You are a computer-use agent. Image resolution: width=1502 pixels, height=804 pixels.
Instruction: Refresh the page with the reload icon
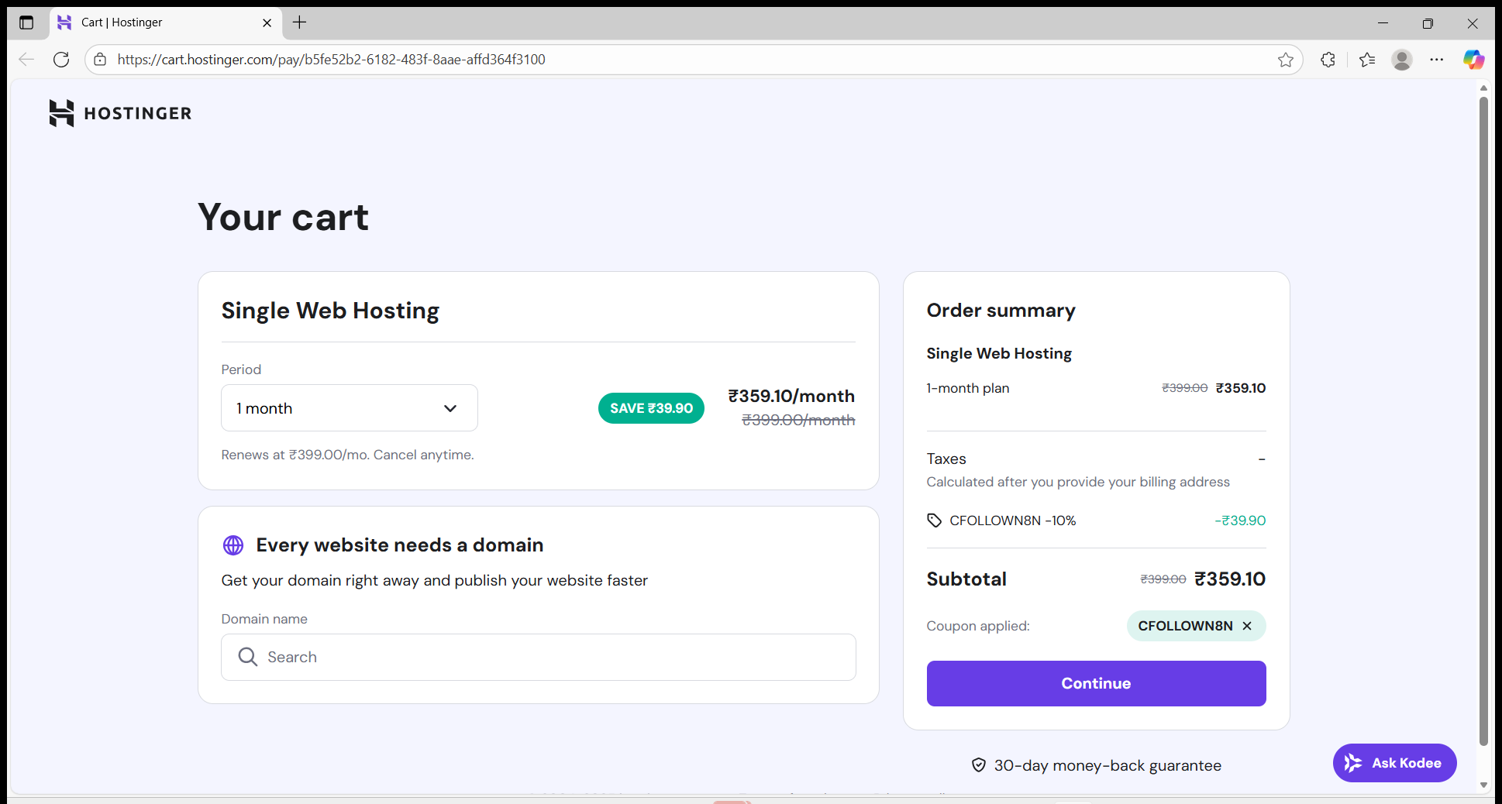(x=61, y=60)
